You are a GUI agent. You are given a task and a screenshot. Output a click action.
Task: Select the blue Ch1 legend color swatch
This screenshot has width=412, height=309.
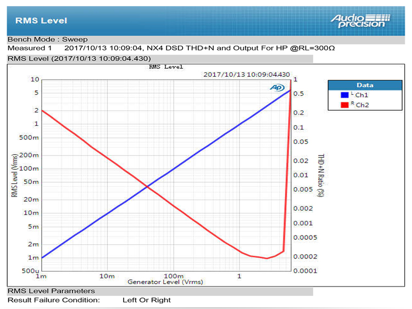tap(344, 95)
